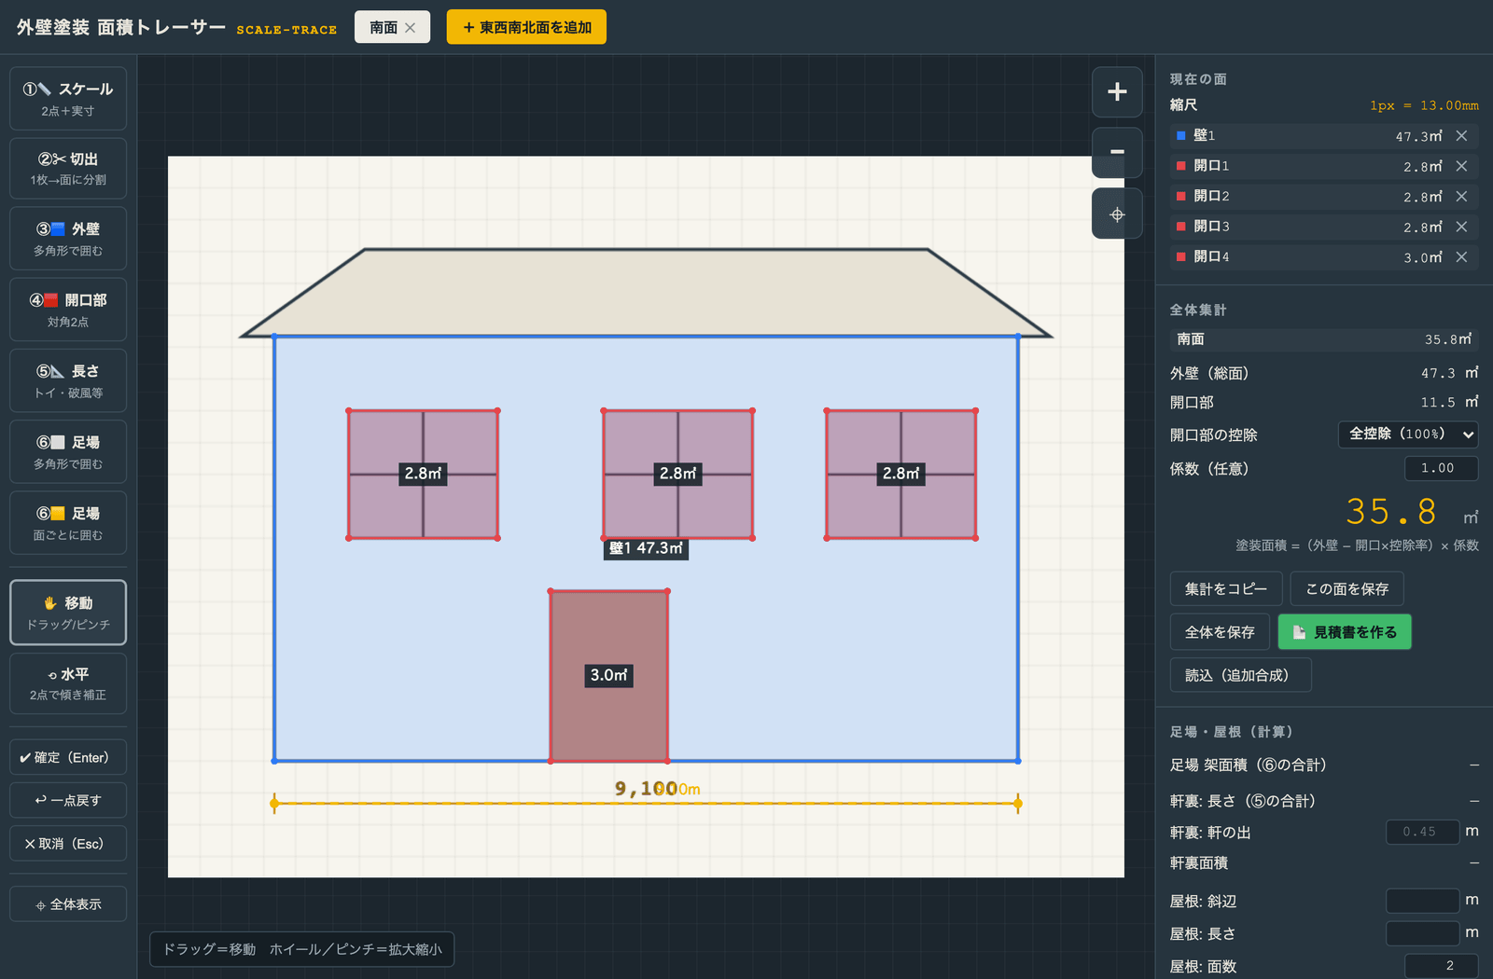Switch to the 南面 tab
The image size is (1493, 979).
point(384,28)
